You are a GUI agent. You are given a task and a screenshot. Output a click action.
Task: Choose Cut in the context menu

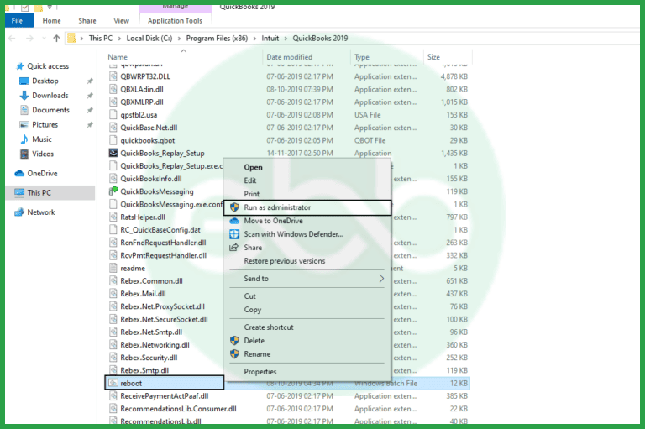(x=249, y=296)
